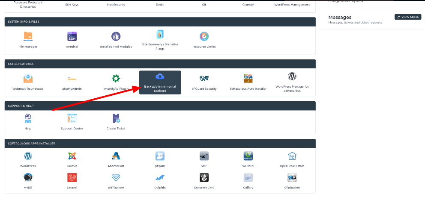Open the phpMyAdmin icon
425x197 pixels.
[x=72, y=78]
